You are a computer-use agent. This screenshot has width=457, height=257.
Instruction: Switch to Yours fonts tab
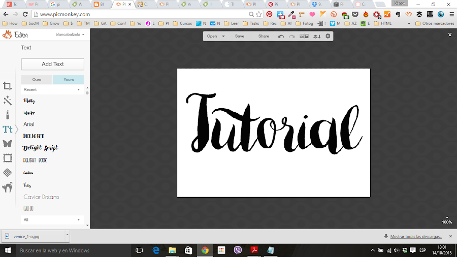coord(69,80)
